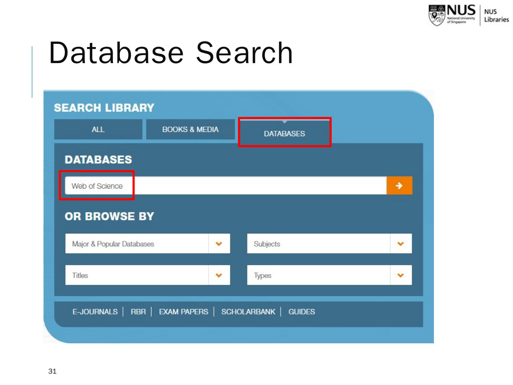Viewport: 513px width, 385px height.
Task: Click the Database Search slide title
Action: pyautogui.click(x=171, y=53)
